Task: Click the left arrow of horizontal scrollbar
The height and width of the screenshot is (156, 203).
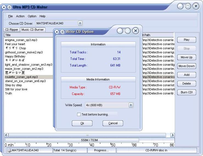Action: [x=6, y=135]
